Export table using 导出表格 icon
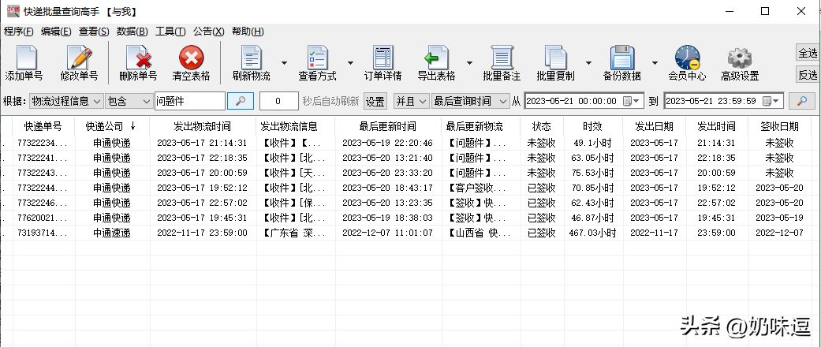Screen dimensions: 821x347 pos(436,63)
